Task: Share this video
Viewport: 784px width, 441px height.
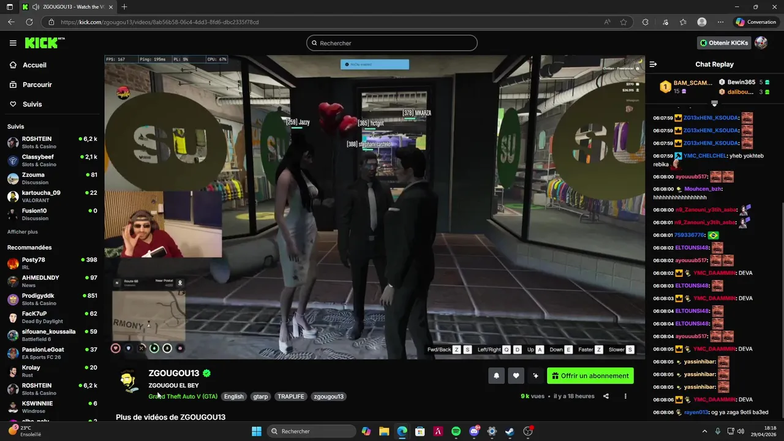Action: (606, 396)
